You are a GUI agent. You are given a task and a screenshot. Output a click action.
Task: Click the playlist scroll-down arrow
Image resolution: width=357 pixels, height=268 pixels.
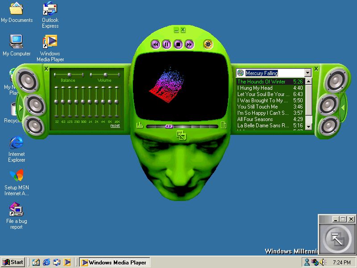coord(308,126)
